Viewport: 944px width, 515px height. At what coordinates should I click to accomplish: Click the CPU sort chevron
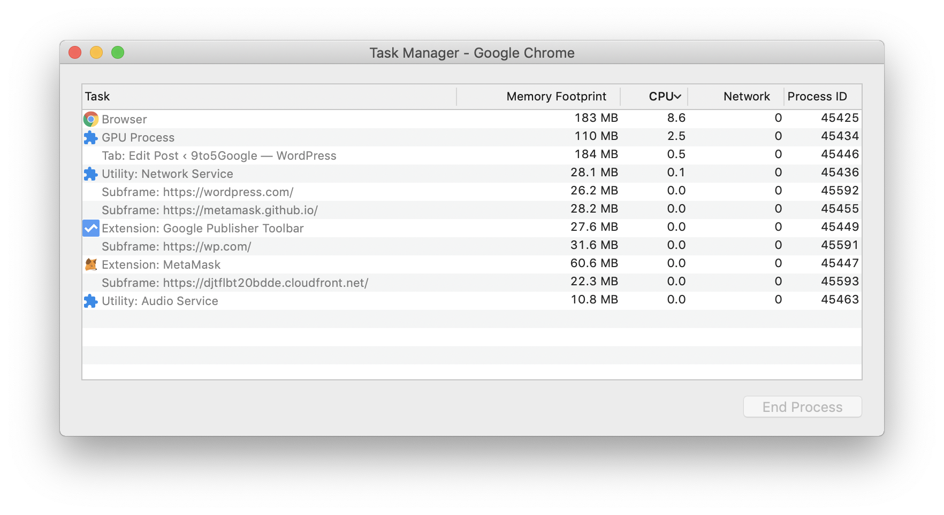(677, 96)
